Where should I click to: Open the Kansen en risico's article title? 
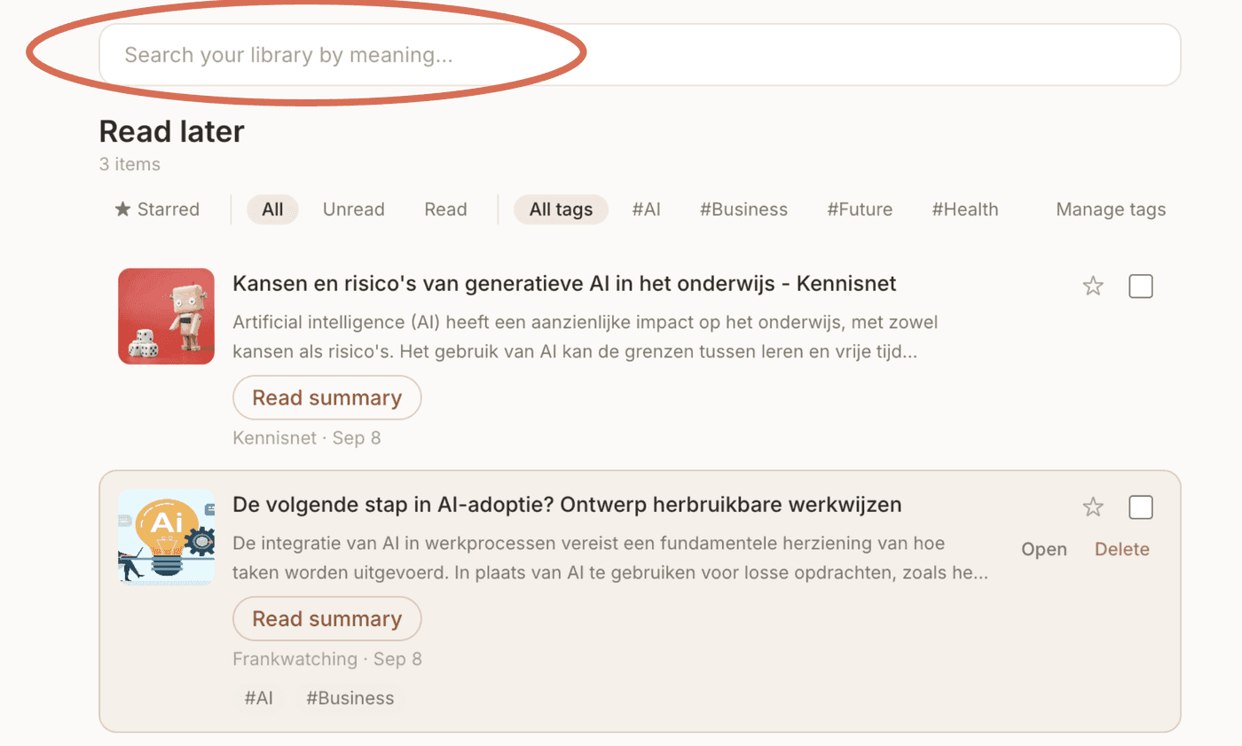[x=564, y=284]
